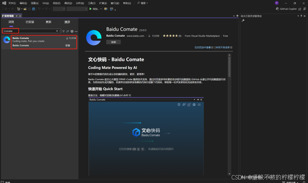Close the Solution Explorer panel

[305, 16]
